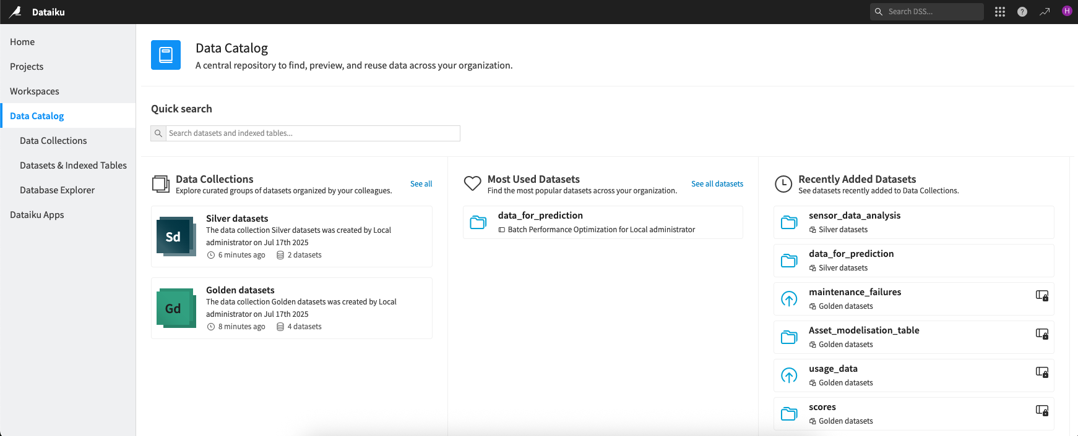
Task: Click the Recently Added Datasets clock icon
Action: tap(783, 184)
